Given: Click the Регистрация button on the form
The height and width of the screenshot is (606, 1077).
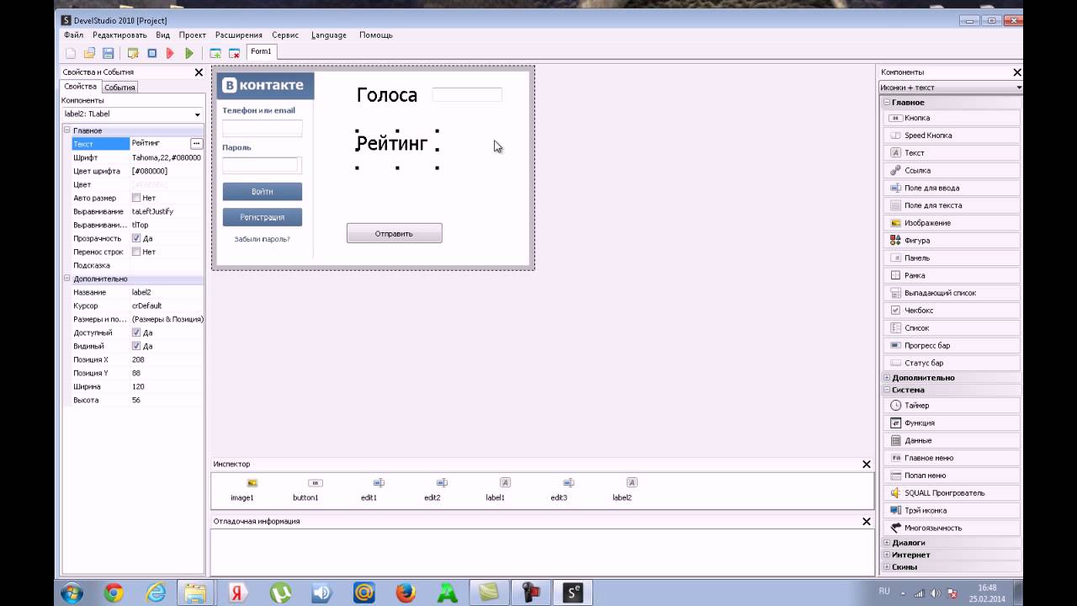Looking at the screenshot, I should tap(262, 217).
